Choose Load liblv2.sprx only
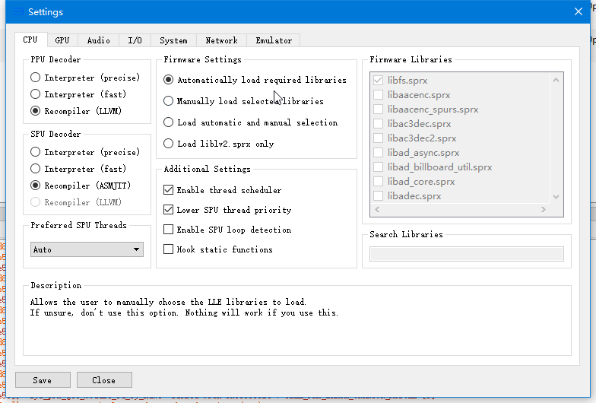The image size is (596, 403). click(219, 144)
